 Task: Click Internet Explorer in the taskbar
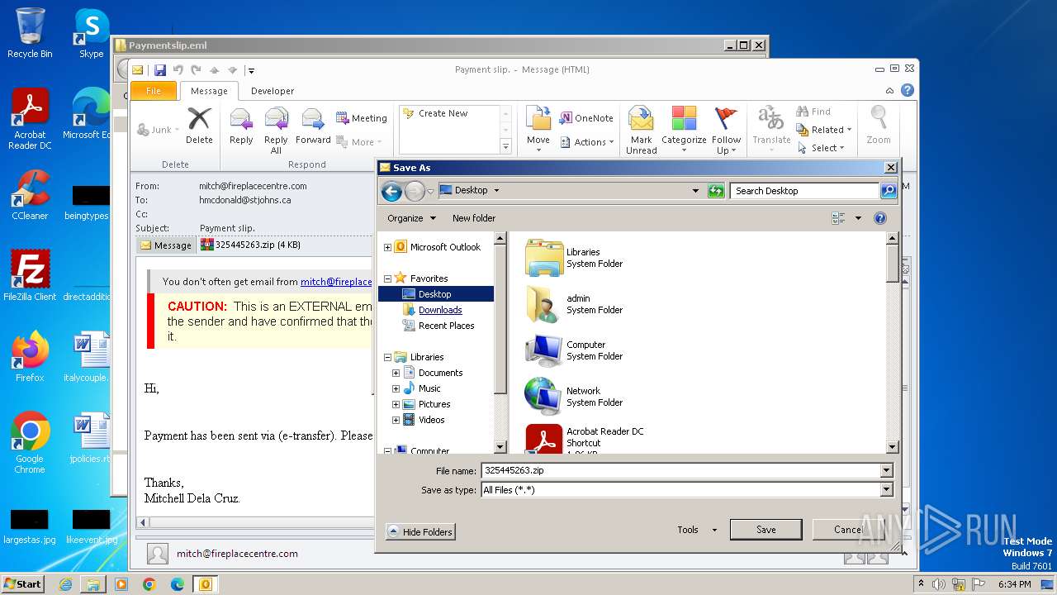point(65,584)
